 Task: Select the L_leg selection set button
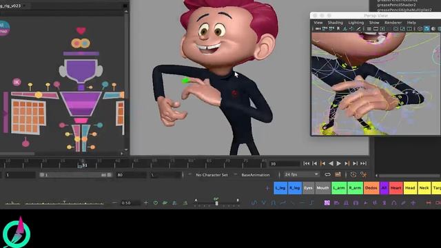click(x=280, y=188)
